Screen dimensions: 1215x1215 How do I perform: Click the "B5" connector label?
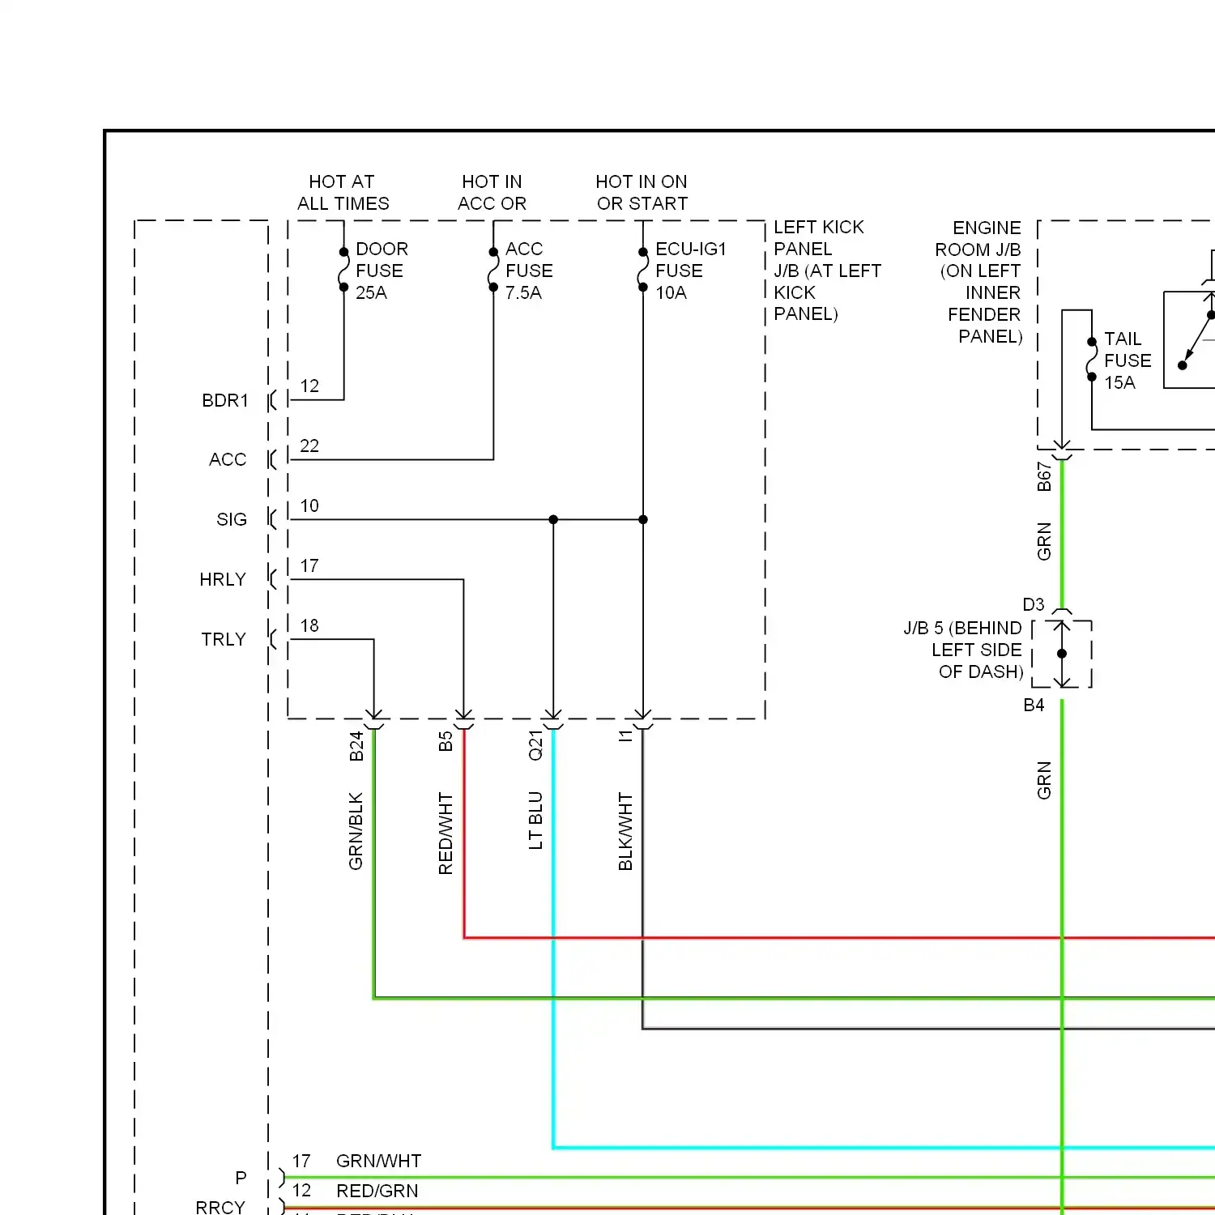[446, 741]
